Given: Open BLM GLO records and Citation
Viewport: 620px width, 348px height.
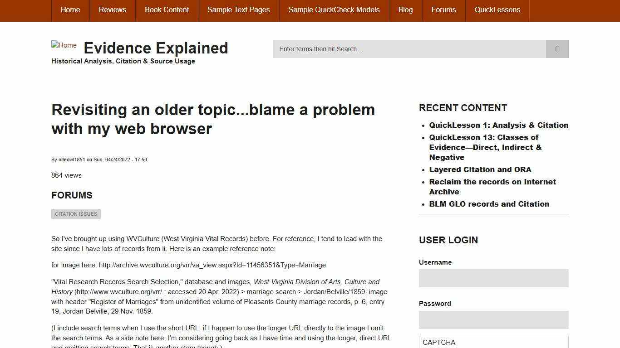Looking at the screenshot, I should point(489,204).
